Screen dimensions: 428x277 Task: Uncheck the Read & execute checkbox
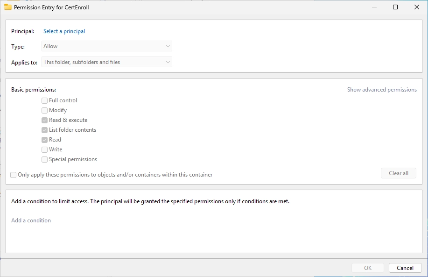click(44, 120)
